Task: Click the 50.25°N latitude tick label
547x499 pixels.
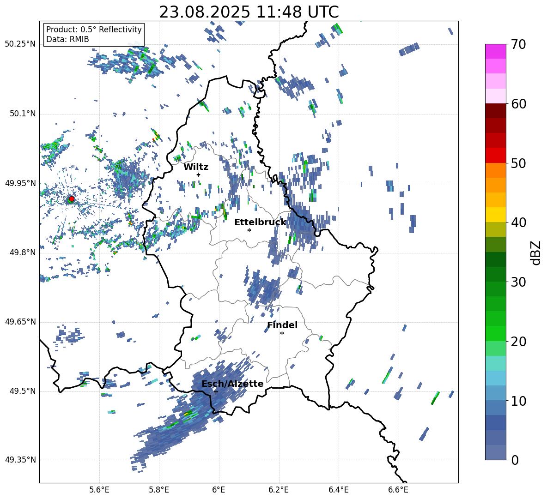Action: click(x=20, y=44)
